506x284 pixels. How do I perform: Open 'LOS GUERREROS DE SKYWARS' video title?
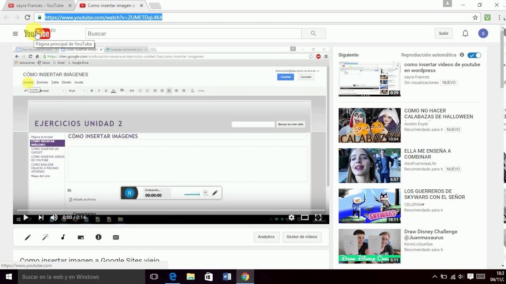[x=434, y=194]
